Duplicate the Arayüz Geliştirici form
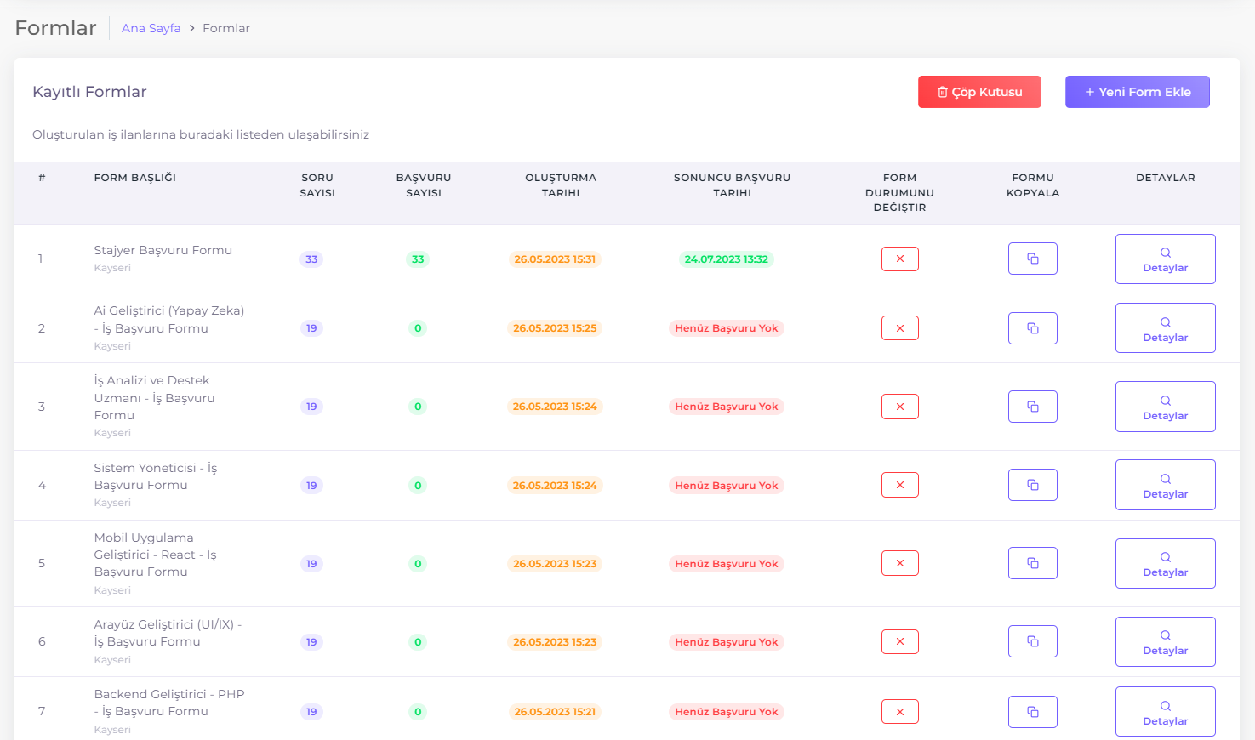This screenshot has height=740, width=1255. click(1032, 641)
